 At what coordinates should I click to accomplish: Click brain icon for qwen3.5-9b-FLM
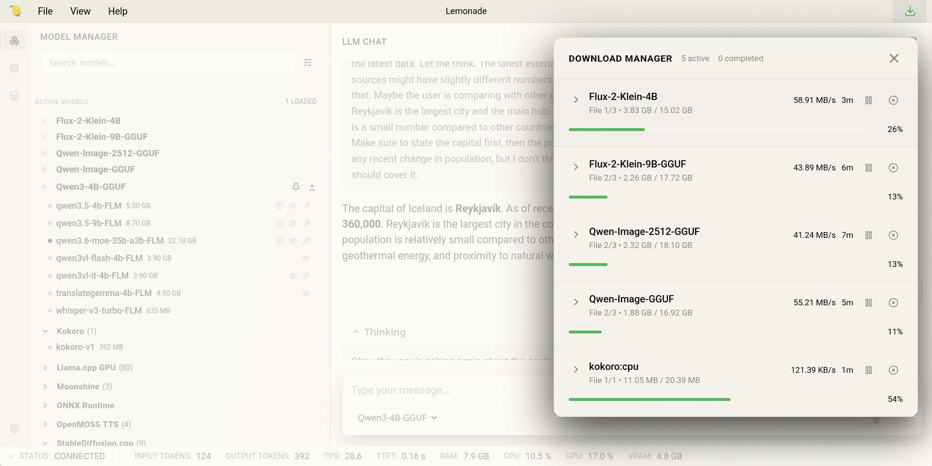280,223
